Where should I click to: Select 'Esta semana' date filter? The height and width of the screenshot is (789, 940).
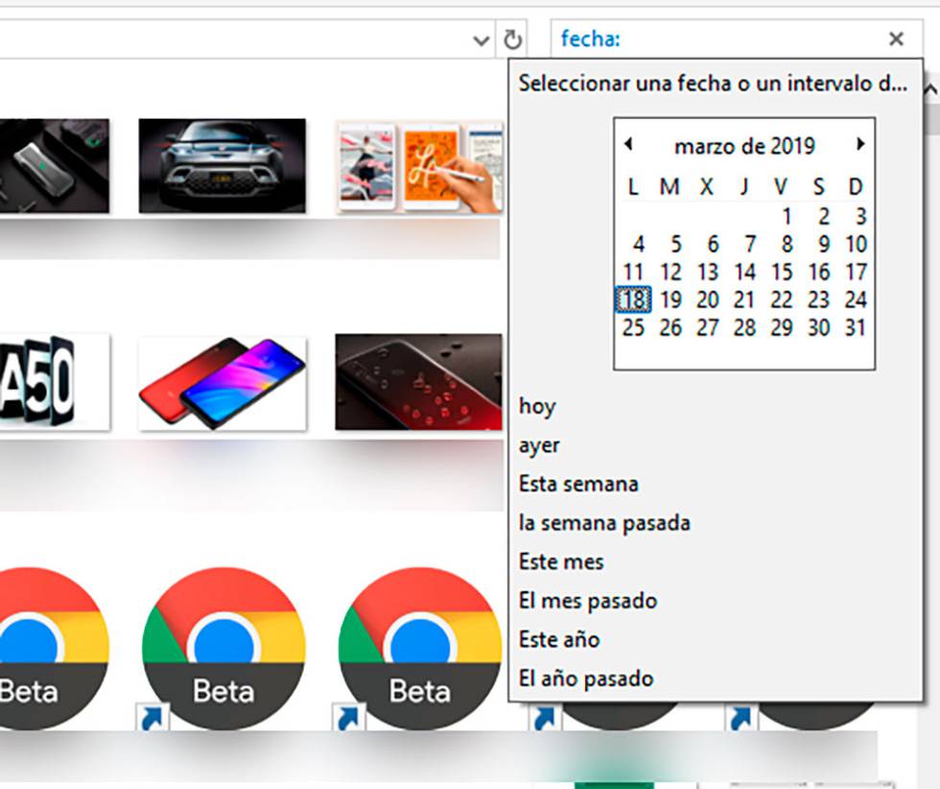point(578,484)
